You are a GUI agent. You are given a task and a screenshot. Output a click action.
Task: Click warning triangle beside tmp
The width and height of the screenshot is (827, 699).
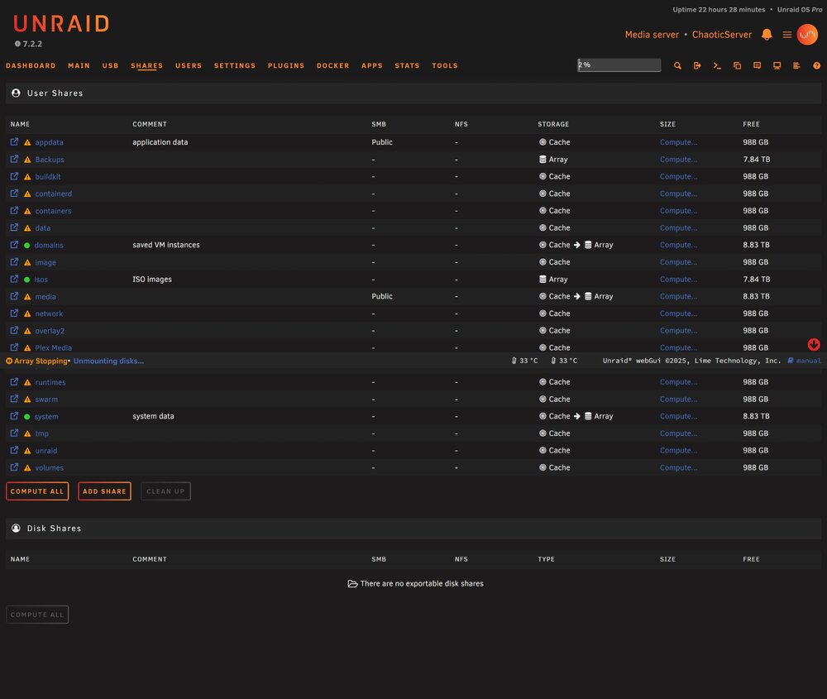pos(27,433)
